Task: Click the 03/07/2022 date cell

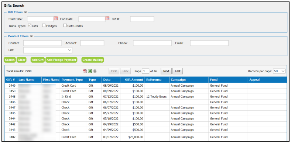Action: (111, 137)
